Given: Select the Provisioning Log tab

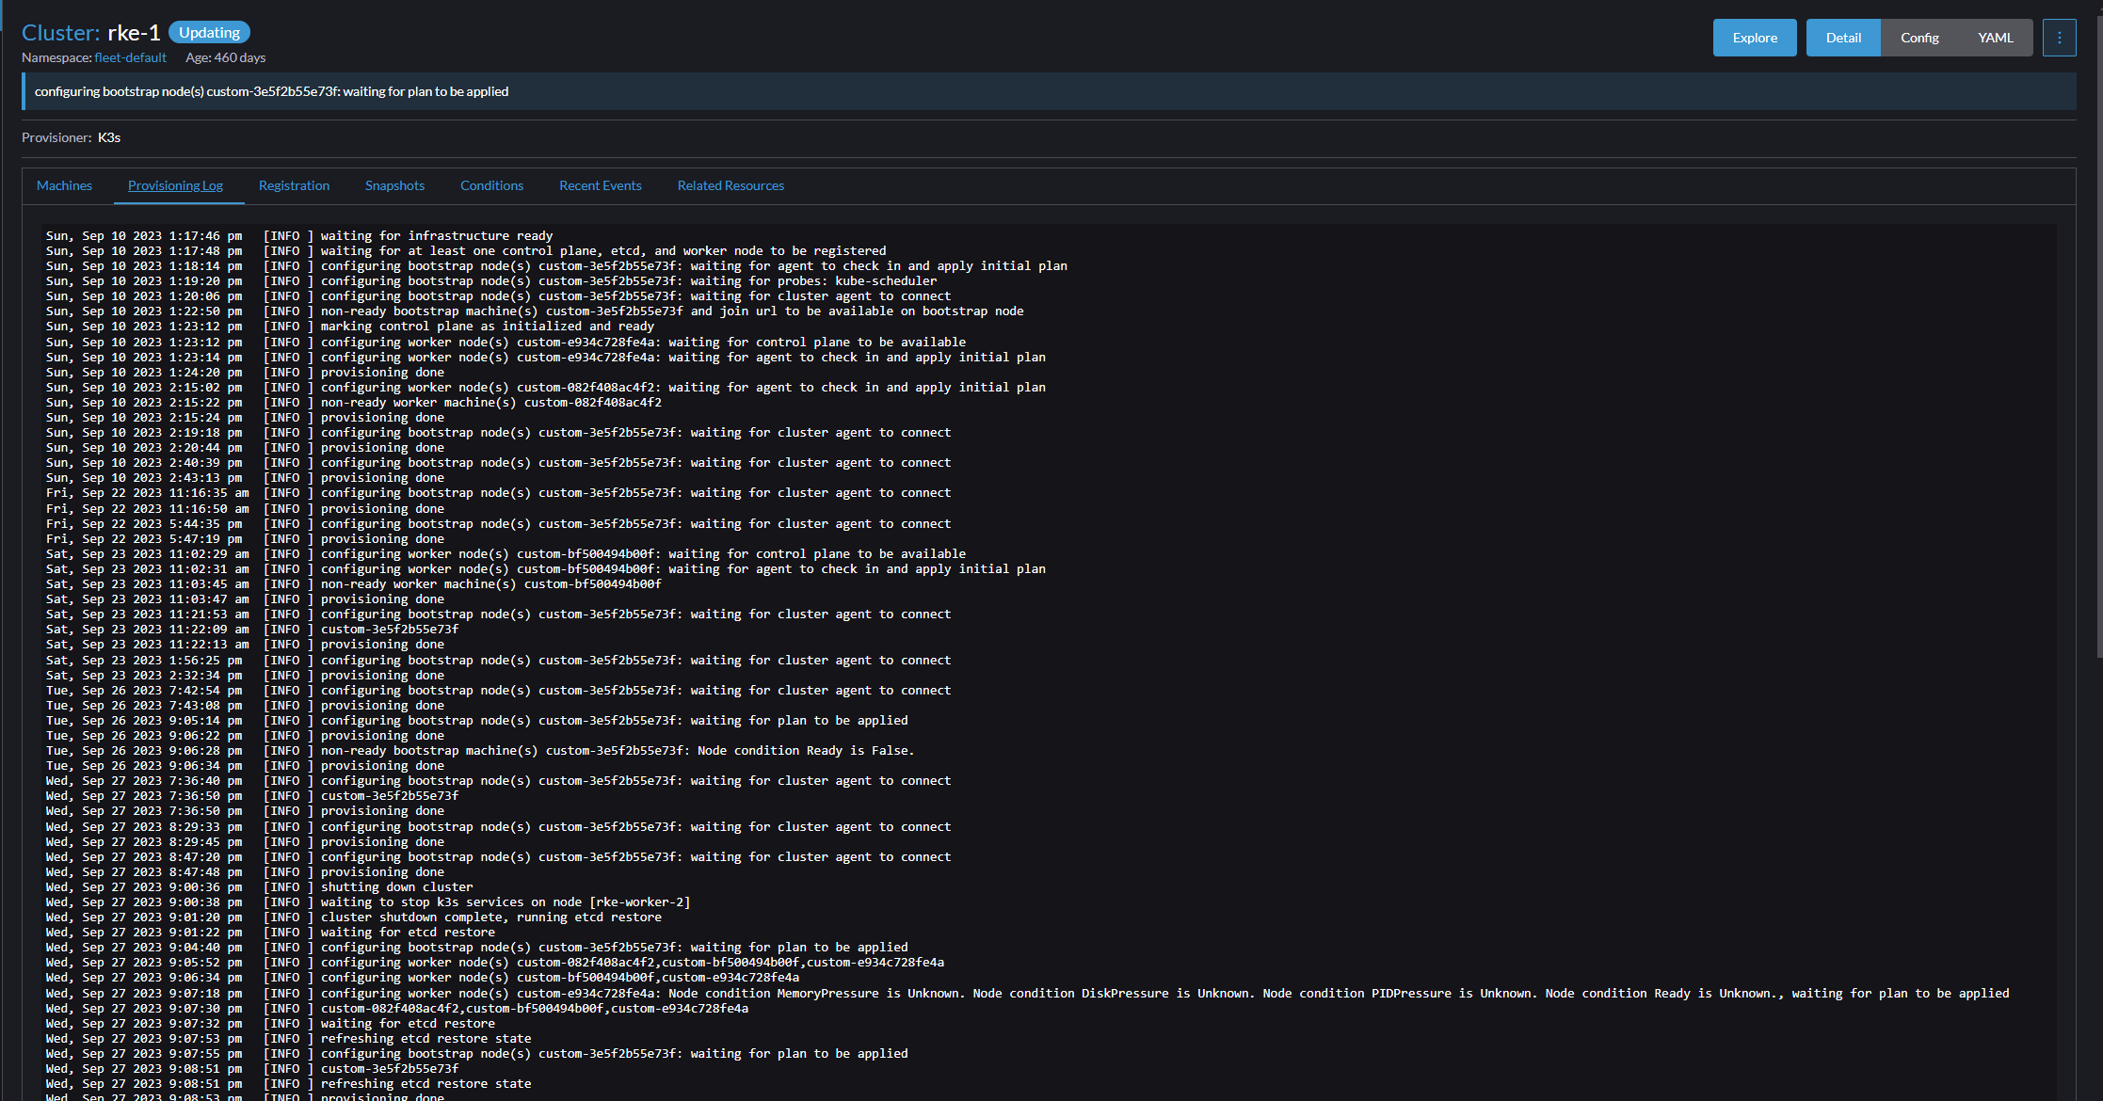Looking at the screenshot, I should (175, 185).
